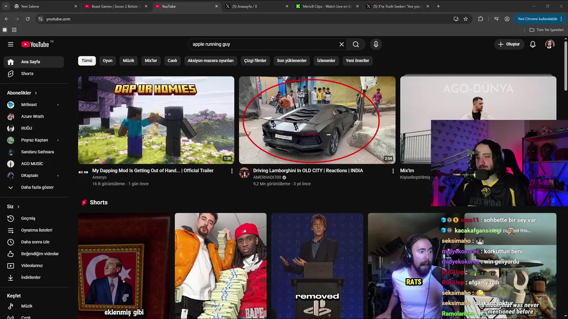Viewport: 568px width, 319px height.
Task: Select the Tümü filter chip
Action: point(87,61)
